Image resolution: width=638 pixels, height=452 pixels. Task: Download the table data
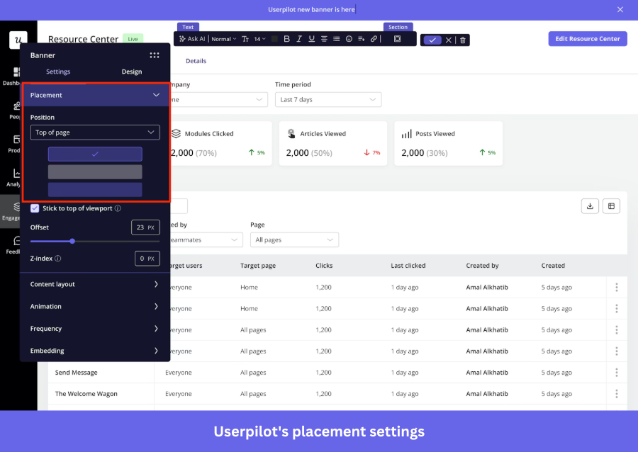[x=590, y=206]
